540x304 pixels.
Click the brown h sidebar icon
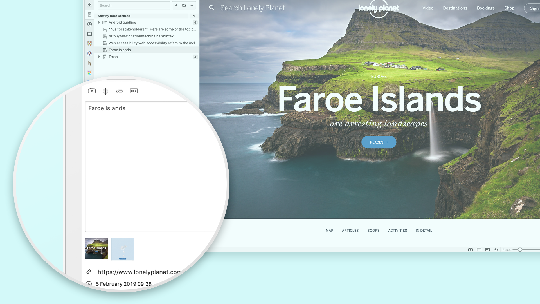(x=89, y=63)
